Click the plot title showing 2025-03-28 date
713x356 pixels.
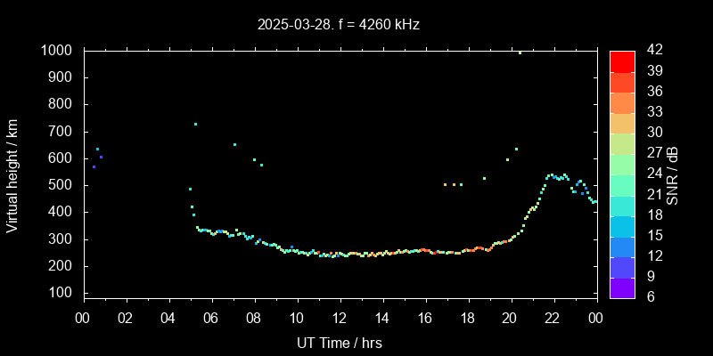pyautogui.click(x=339, y=25)
